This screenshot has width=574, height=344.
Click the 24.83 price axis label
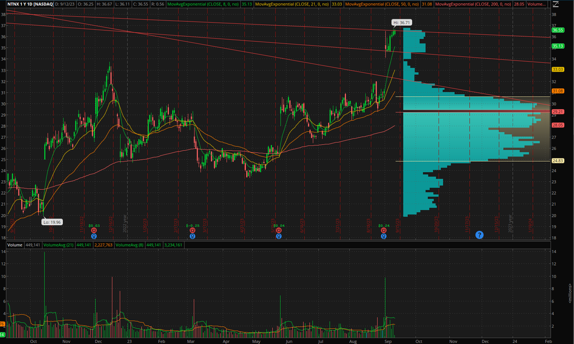pos(558,161)
